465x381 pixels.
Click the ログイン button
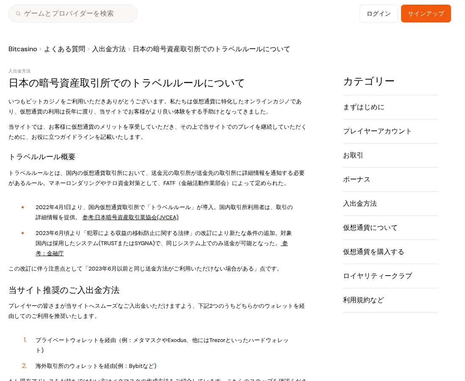[x=379, y=14]
